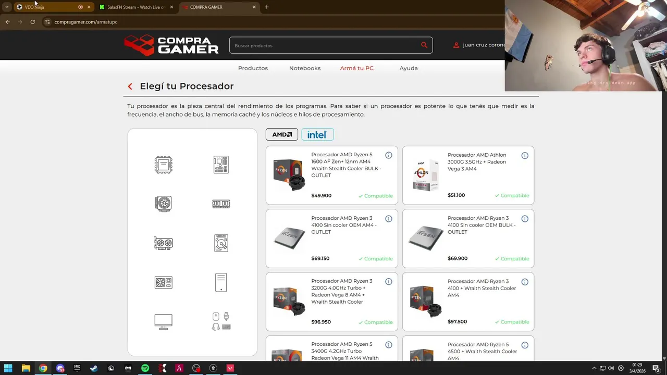The image size is (667, 375).
Task: Open the Windows Start menu
Action: [x=8, y=368]
